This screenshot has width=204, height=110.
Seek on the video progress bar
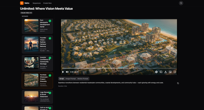[x=119, y=68]
